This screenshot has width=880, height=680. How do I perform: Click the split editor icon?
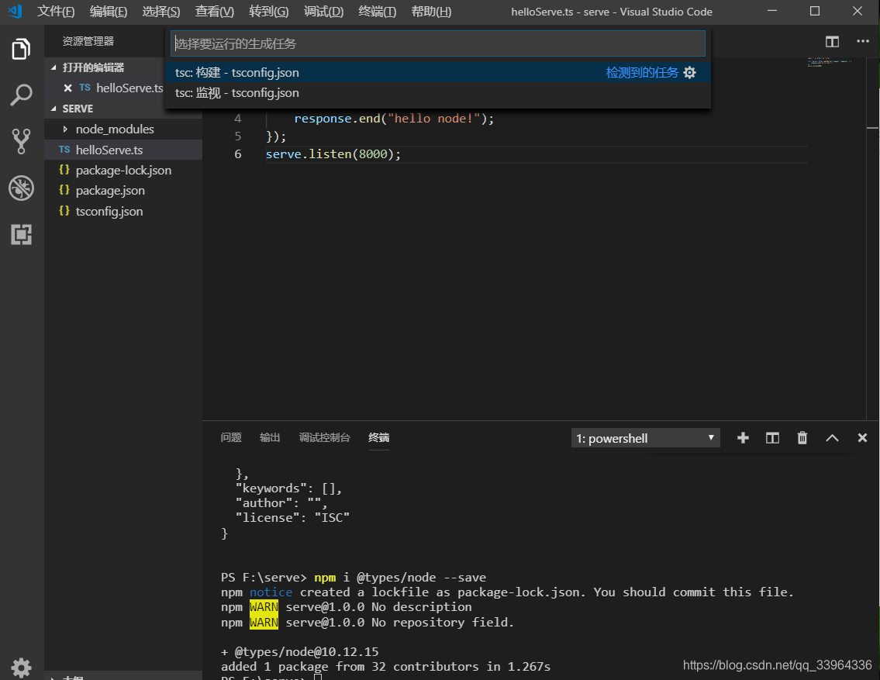pos(832,42)
